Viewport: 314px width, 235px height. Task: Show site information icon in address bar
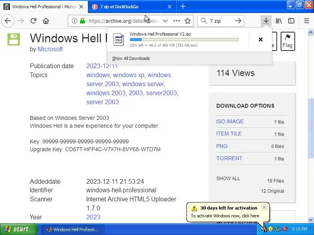pos(74,21)
